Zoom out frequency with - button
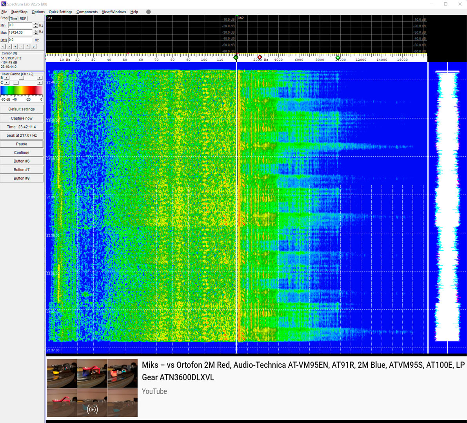 point(21,46)
